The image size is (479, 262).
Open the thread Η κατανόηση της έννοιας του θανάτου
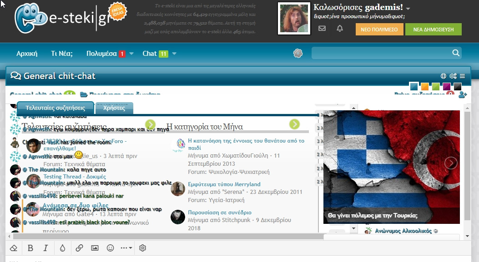pyautogui.click(x=246, y=144)
